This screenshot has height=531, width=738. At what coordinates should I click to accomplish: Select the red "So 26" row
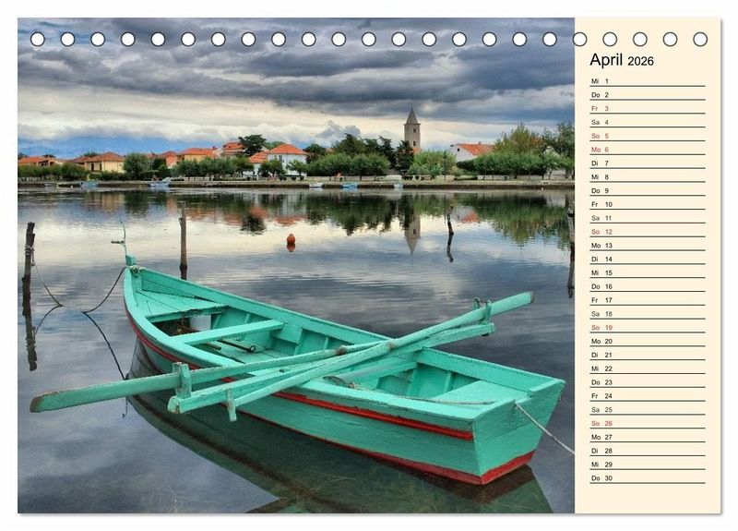(x=648, y=423)
